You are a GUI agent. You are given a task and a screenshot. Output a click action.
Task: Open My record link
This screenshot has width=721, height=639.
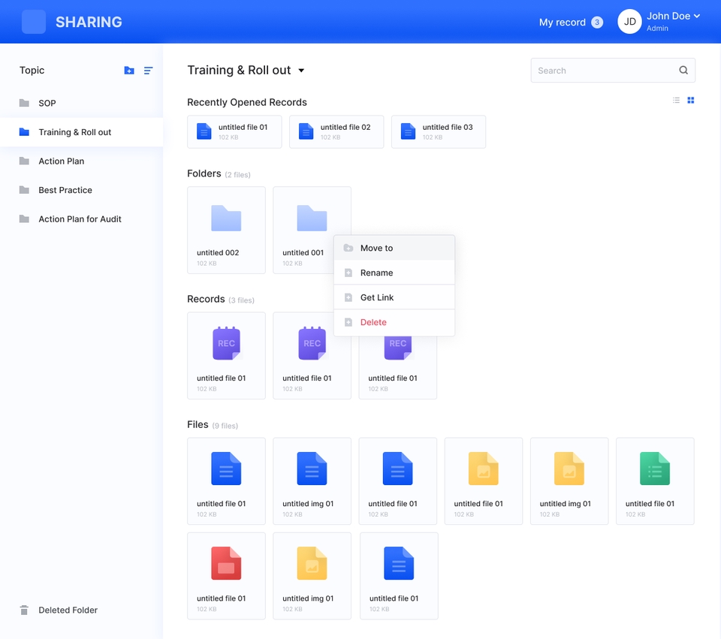pyautogui.click(x=562, y=22)
